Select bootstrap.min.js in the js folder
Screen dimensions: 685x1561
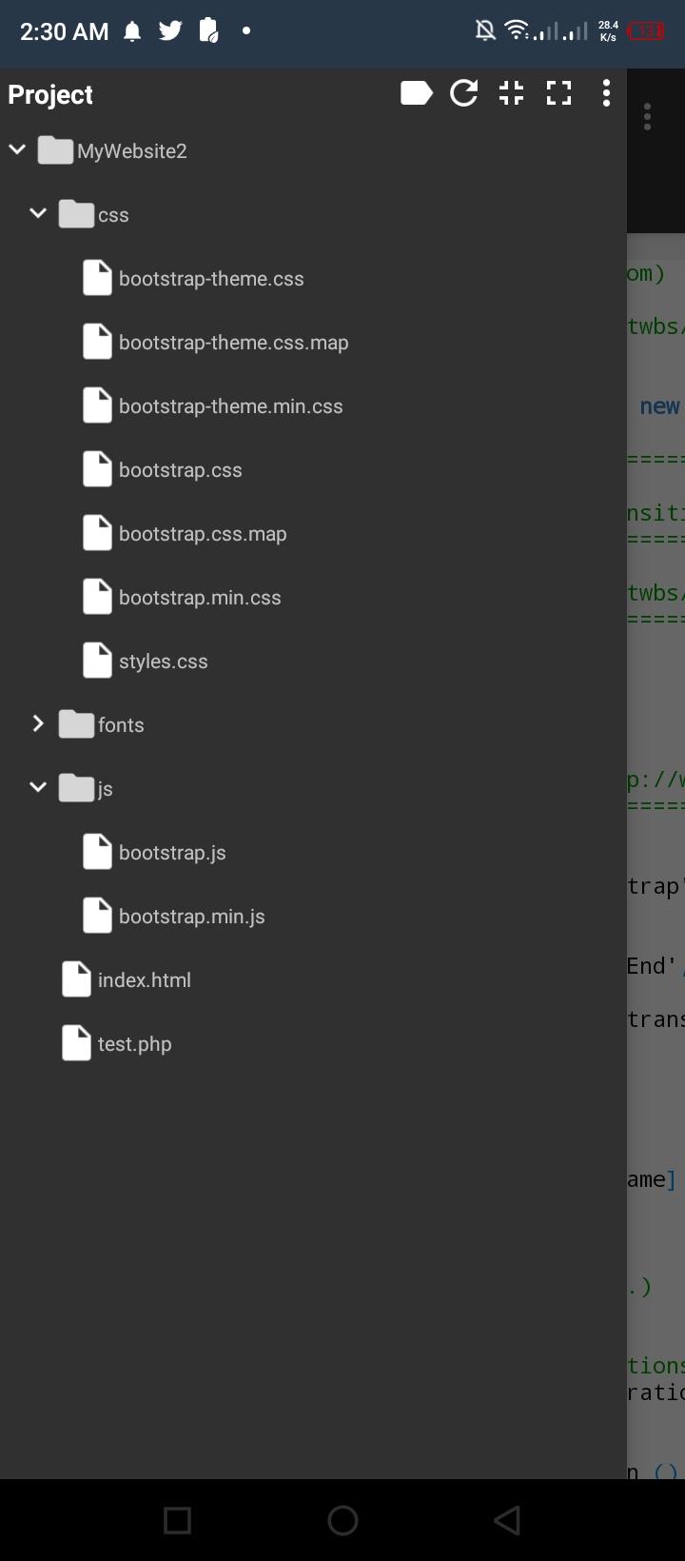[191, 917]
